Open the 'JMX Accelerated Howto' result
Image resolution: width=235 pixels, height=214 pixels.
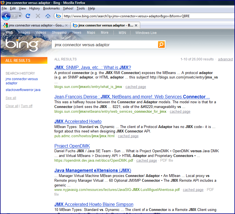click(78, 121)
